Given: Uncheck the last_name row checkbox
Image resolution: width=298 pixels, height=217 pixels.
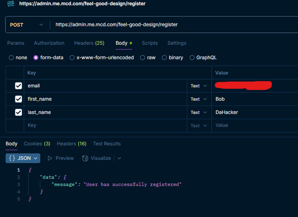Looking at the screenshot, I should click(19, 112).
